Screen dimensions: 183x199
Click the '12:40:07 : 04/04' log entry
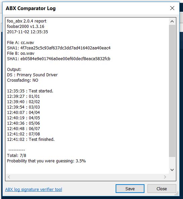[x=23, y=113]
